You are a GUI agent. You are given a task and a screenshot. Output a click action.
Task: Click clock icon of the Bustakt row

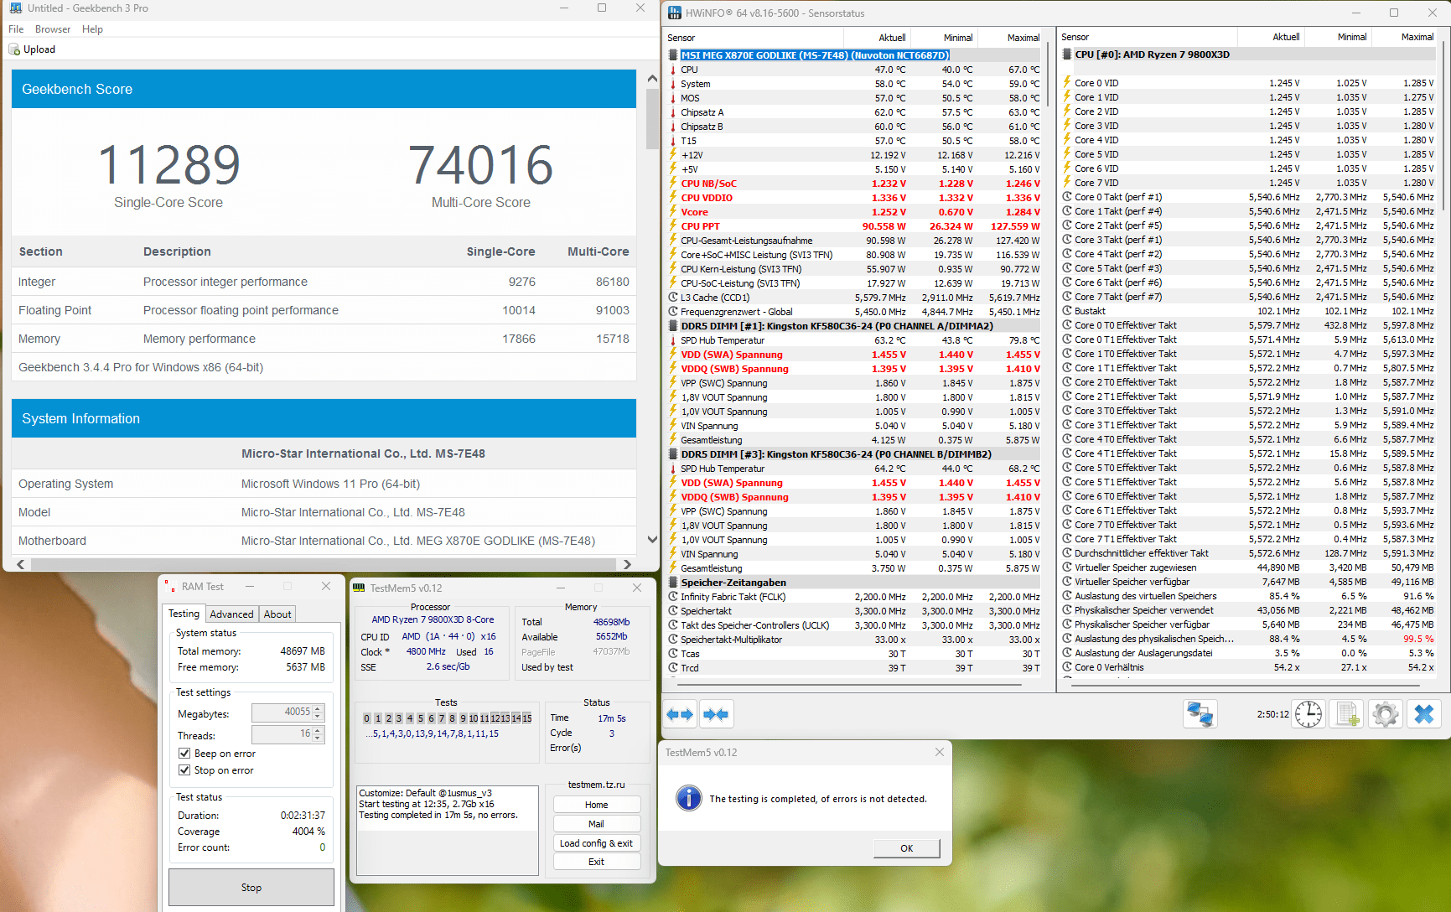coord(1067,311)
